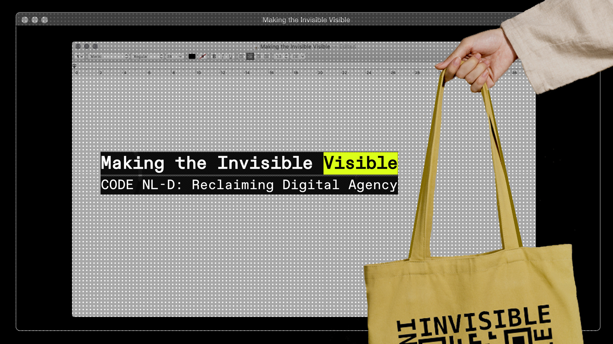Viewport: 613px width, 344px height.
Task: Align text to the right
Action: (258, 56)
